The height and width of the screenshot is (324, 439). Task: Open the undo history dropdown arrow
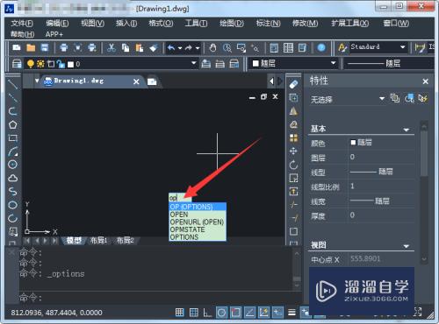pos(180,48)
